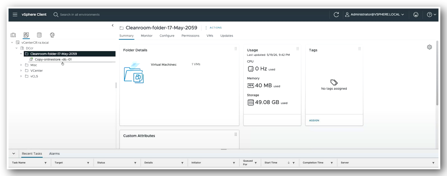Expand the Misc folder node
The height and width of the screenshot is (176, 447).
tap(21, 65)
